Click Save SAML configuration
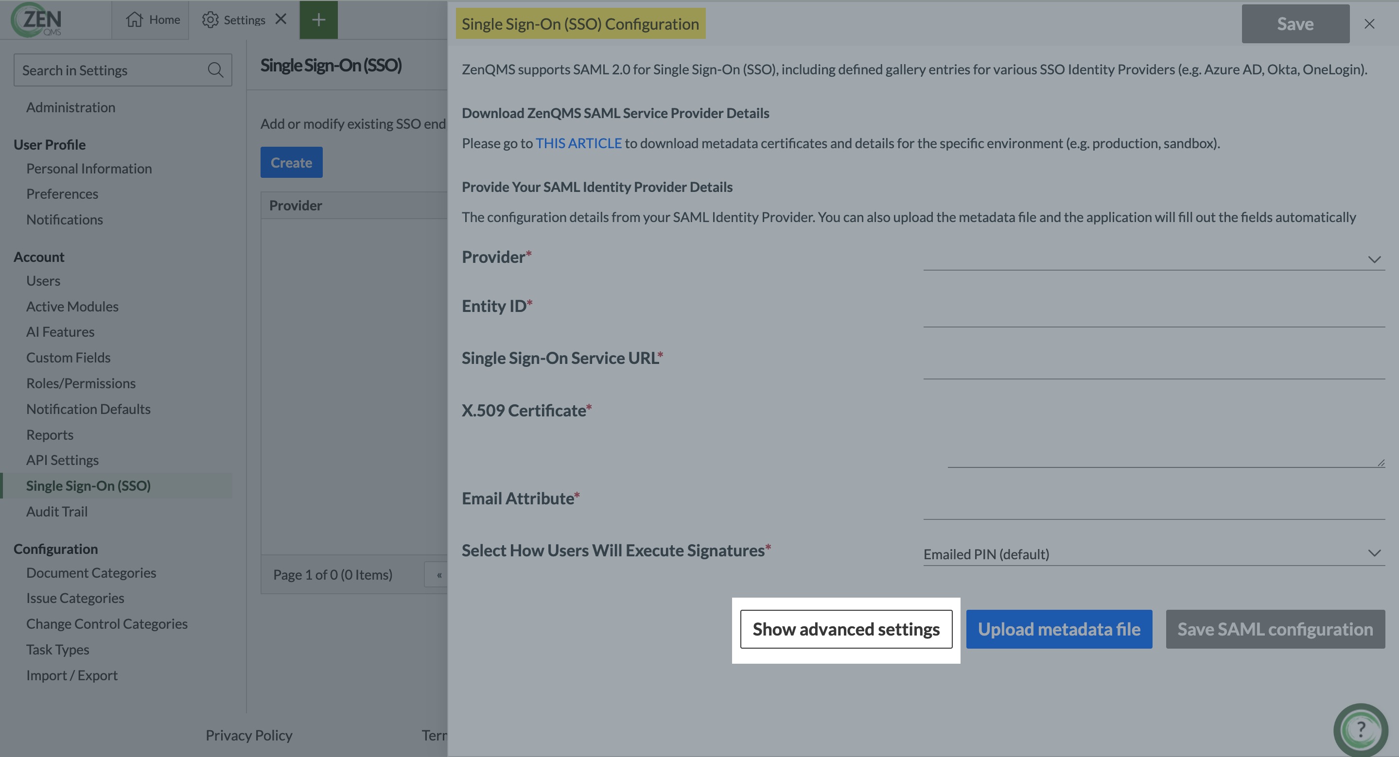1399x757 pixels. (x=1275, y=629)
